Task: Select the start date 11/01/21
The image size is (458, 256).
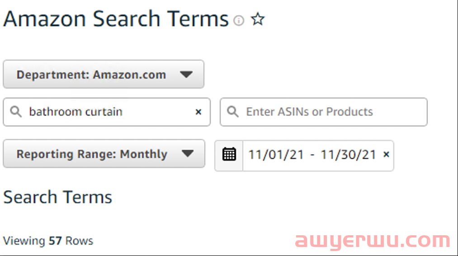Action: click(x=276, y=154)
